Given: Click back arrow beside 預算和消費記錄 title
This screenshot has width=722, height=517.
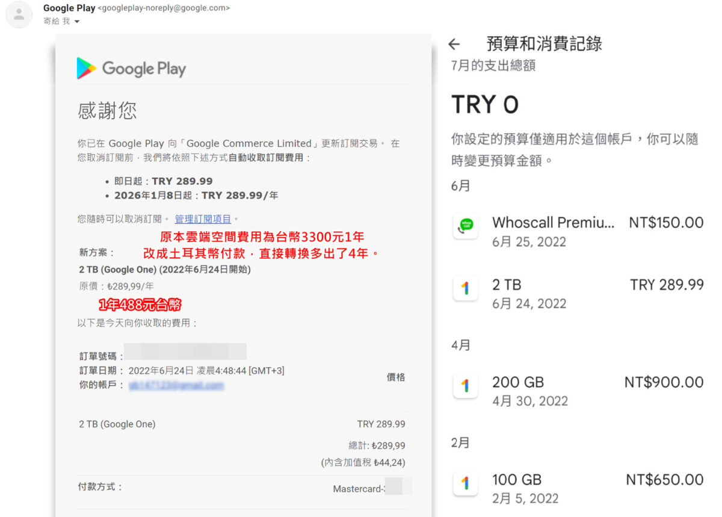Looking at the screenshot, I should click(x=455, y=43).
